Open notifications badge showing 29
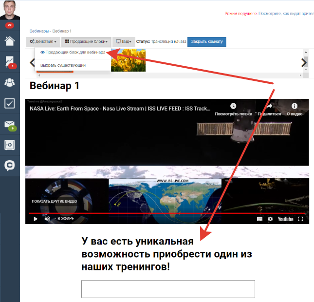The height and width of the screenshot is (302, 314). [10, 25]
